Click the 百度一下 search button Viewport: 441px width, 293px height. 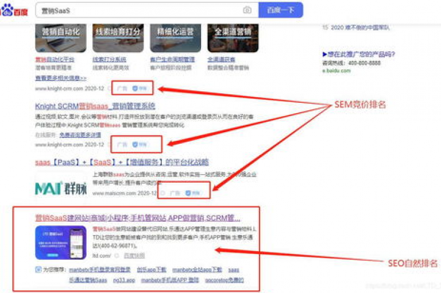(281, 10)
